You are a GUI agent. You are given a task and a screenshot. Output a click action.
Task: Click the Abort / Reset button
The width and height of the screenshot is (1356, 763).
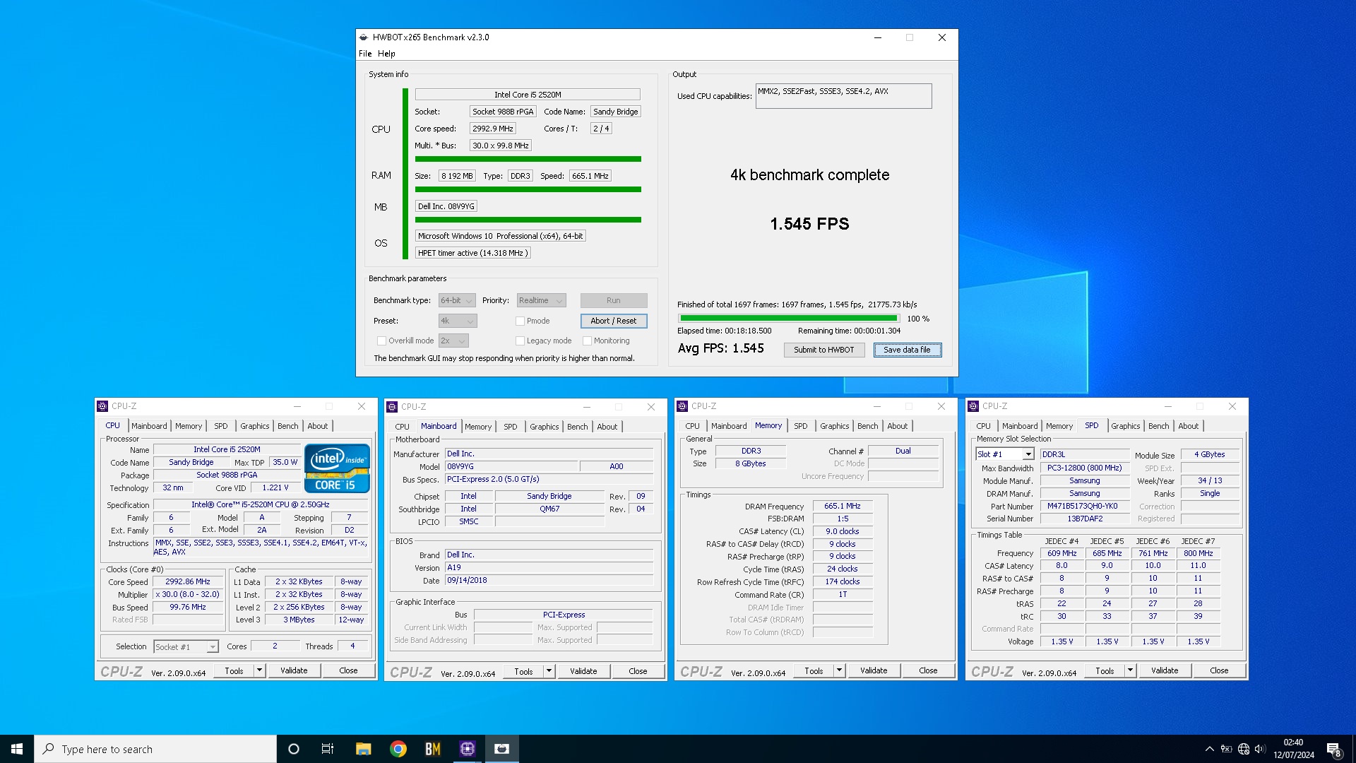tap(614, 321)
